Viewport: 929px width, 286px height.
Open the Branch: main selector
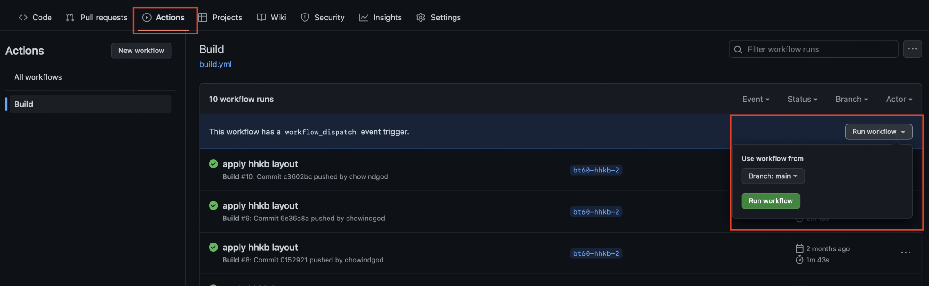point(773,176)
